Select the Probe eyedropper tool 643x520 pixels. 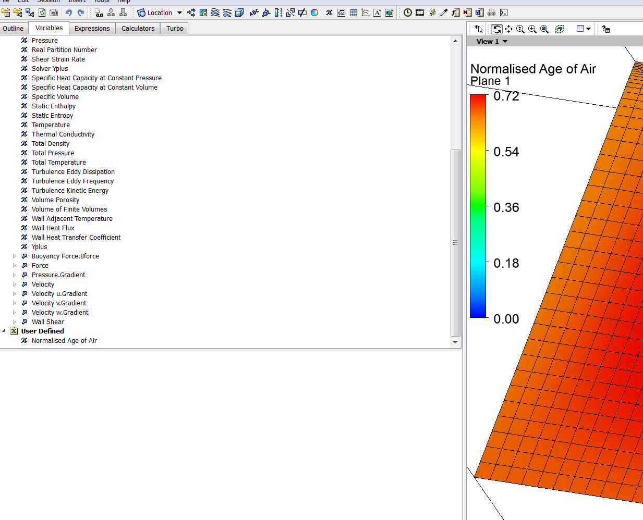pyautogui.click(x=444, y=13)
